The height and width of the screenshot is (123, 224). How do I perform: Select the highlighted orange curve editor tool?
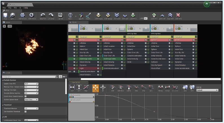(x=95, y=88)
